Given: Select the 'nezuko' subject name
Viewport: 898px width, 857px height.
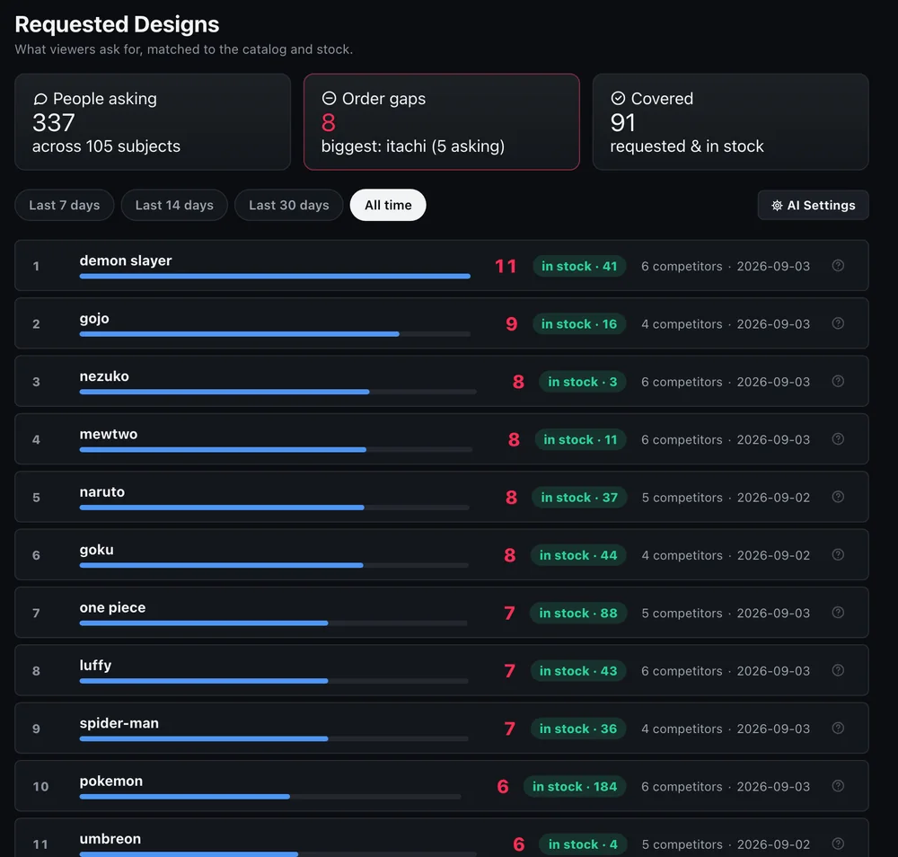Looking at the screenshot, I should coord(104,376).
